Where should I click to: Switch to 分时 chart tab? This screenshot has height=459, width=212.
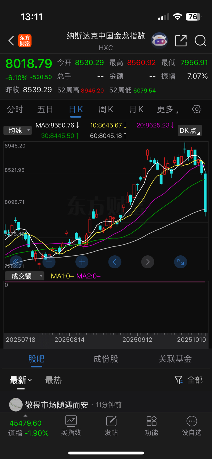pos(15,109)
